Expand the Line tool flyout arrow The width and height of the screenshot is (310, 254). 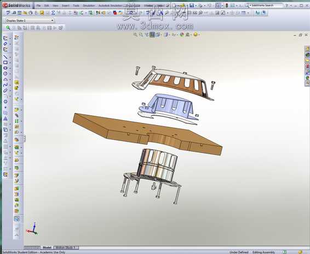click(10, 57)
